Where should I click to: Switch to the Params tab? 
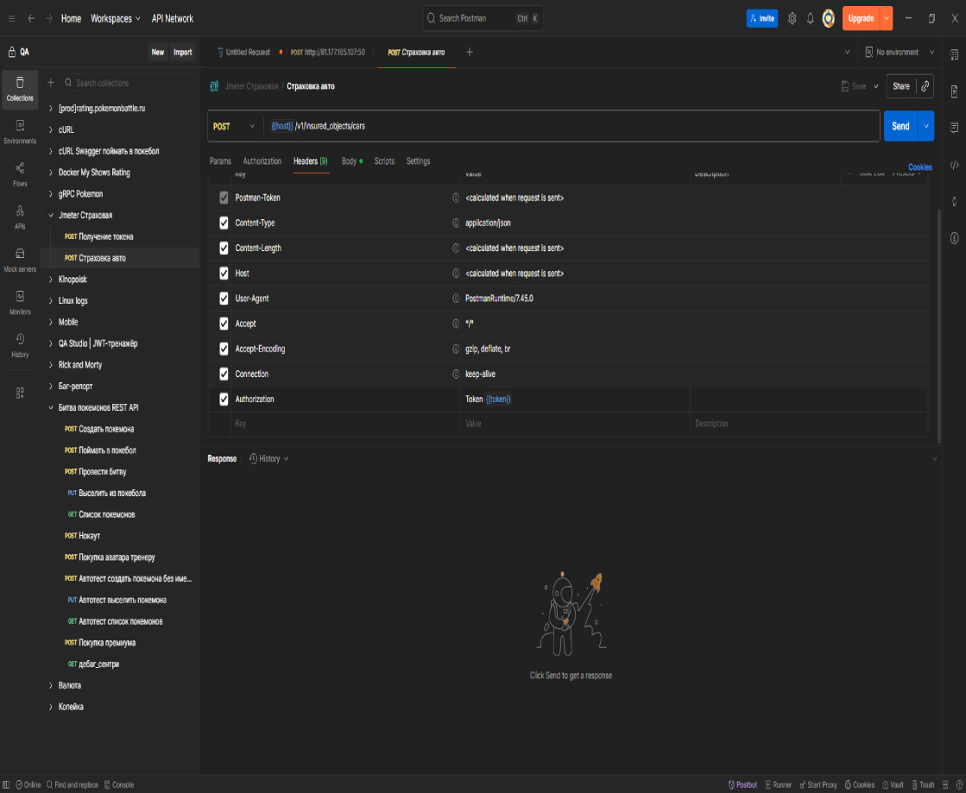pos(220,161)
